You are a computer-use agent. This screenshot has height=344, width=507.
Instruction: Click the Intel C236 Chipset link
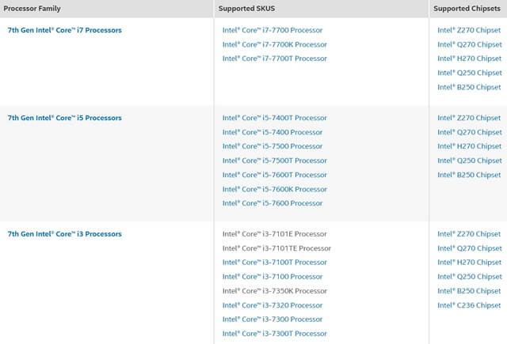[469, 305]
